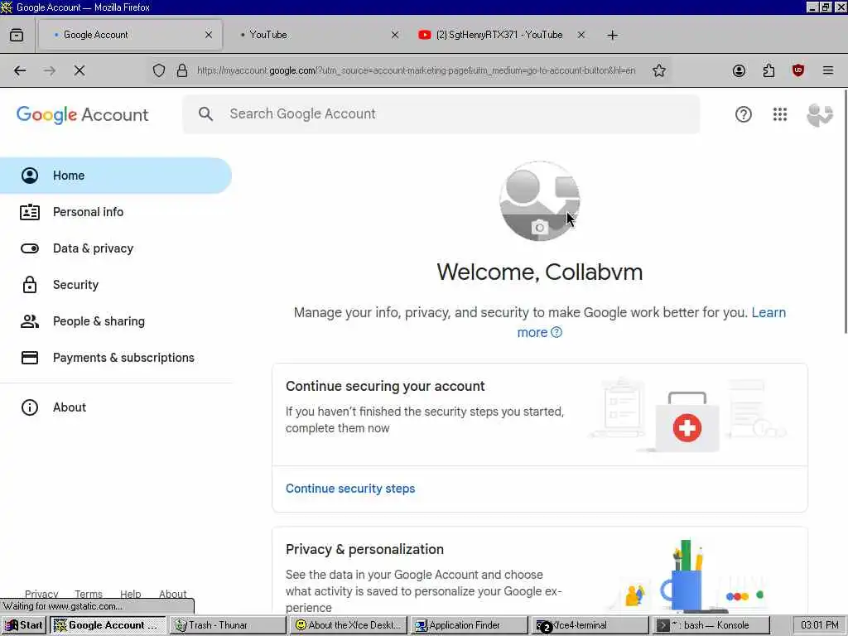Close the YouTube tab
Image resolution: width=848 pixels, height=636 pixels.
coord(395,35)
